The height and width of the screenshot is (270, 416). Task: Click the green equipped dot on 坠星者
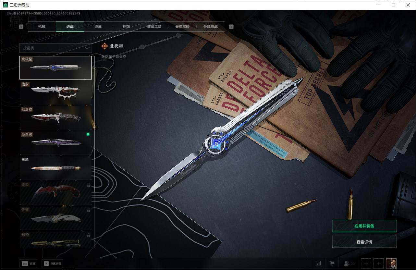coord(88,134)
